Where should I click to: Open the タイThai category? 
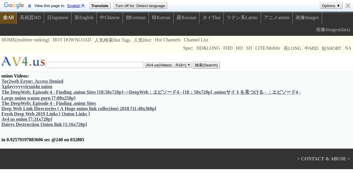[212, 18]
